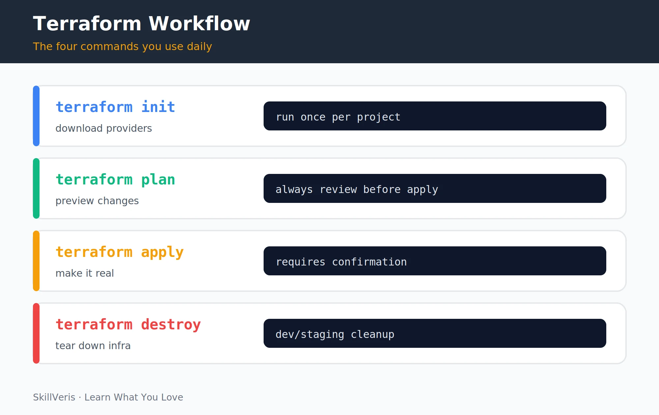
Task: Click the "run once per project" code box
Action: 435,116
